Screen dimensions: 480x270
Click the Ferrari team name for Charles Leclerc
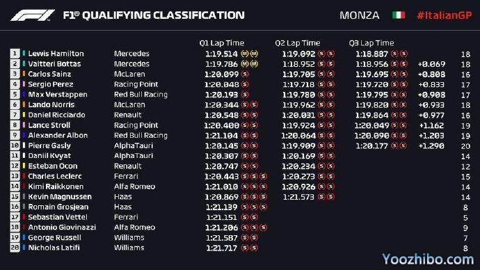coord(126,176)
